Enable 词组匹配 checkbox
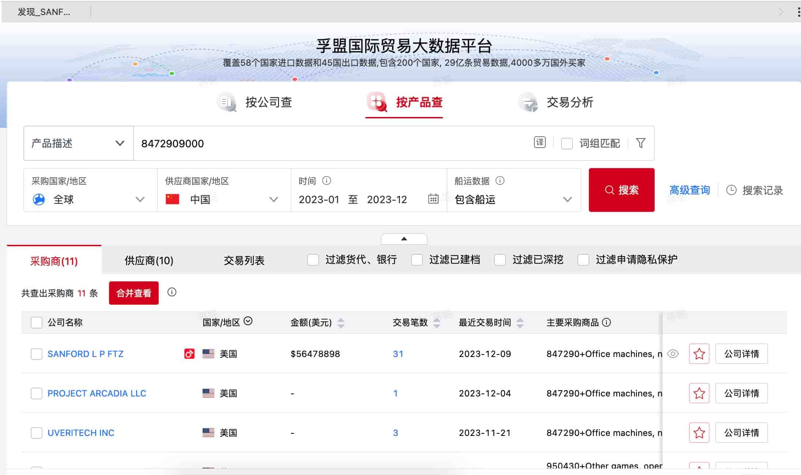 tap(567, 143)
